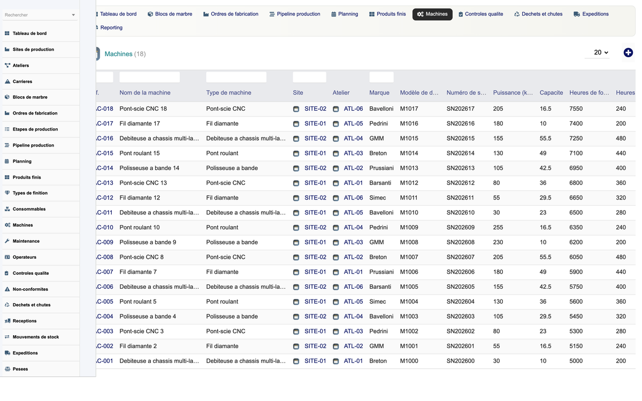Click the Nom de la machine filter field
Screen dimensions: 642x401
click(x=150, y=77)
